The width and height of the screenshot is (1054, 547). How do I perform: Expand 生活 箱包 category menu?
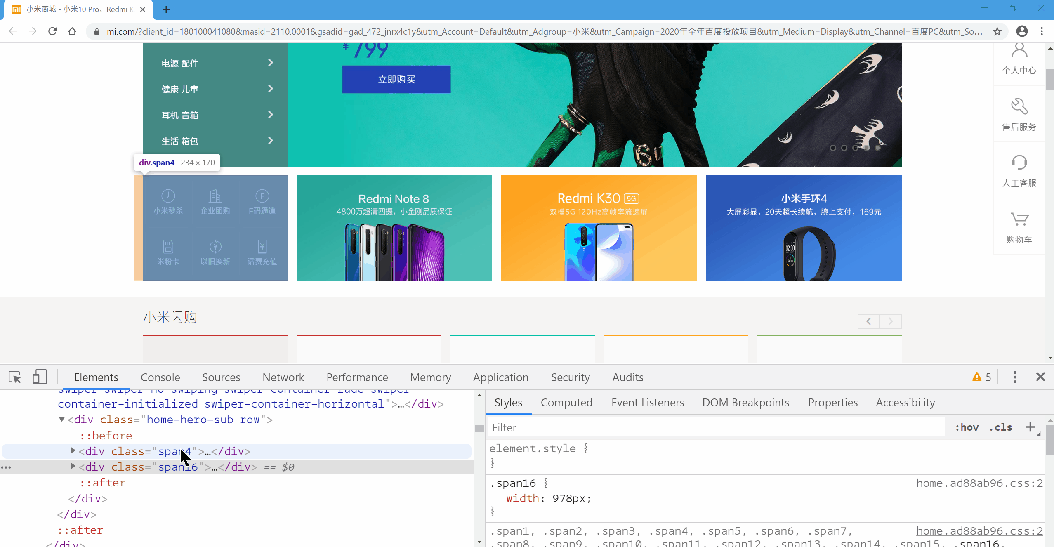215,141
